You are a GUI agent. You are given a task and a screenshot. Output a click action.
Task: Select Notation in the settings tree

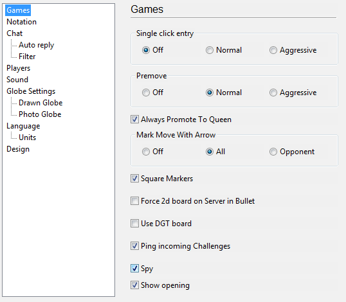pyautogui.click(x=21, y=22)
